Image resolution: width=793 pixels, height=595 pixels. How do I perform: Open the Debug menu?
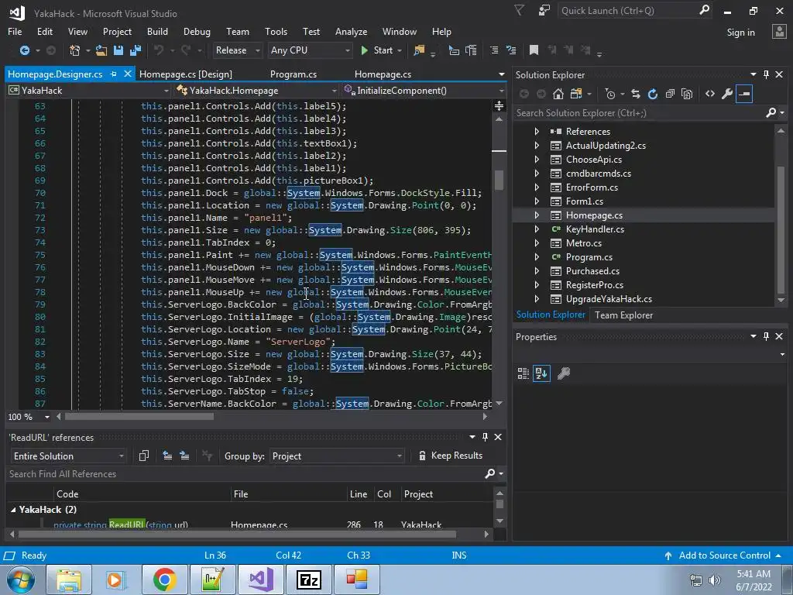pyautogui.click(x=197, y=31)
